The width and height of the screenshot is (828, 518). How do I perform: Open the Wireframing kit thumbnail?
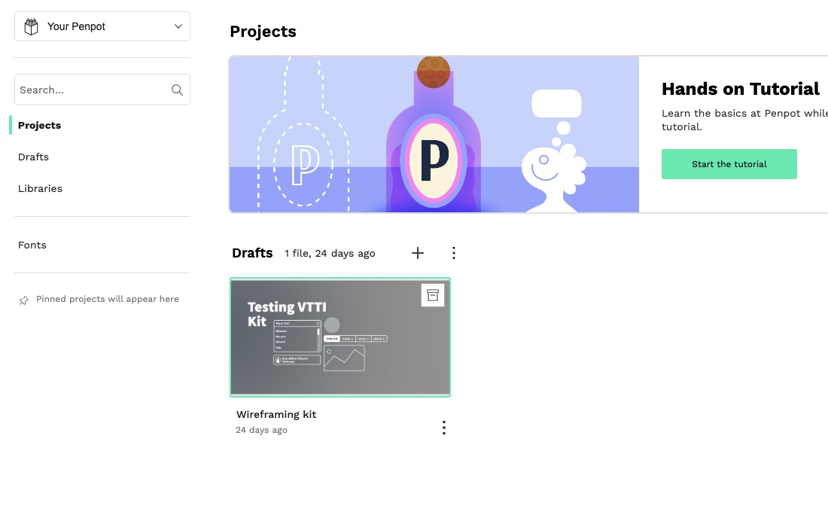340,337
